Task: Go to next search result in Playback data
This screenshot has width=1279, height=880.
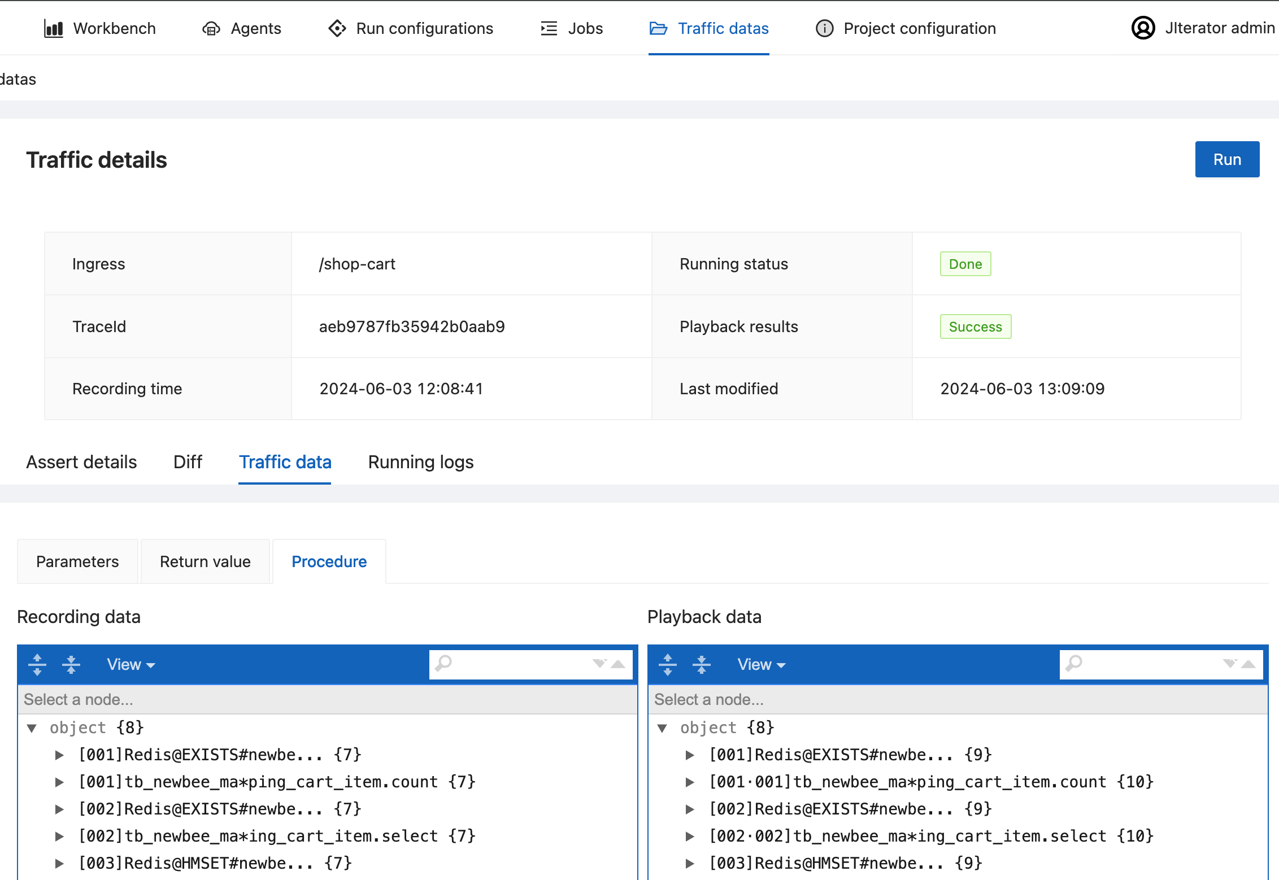Action: tap(1230, 663)
